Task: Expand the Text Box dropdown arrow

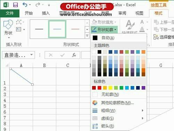Action: tap(24, 29)
